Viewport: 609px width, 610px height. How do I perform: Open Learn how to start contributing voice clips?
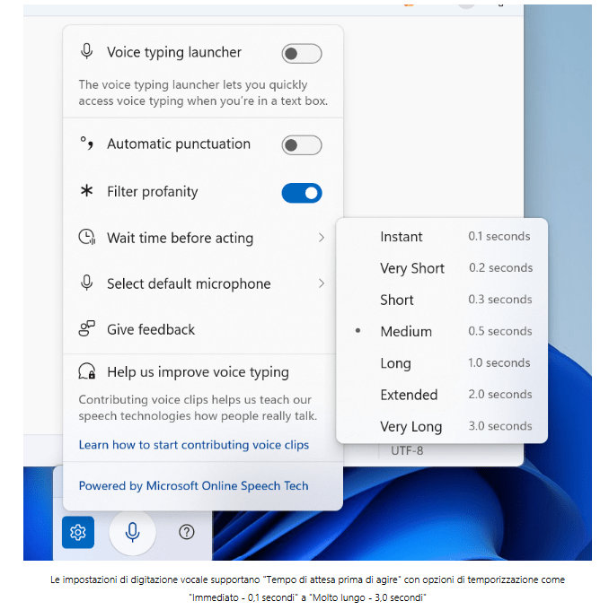pos(193,445)
